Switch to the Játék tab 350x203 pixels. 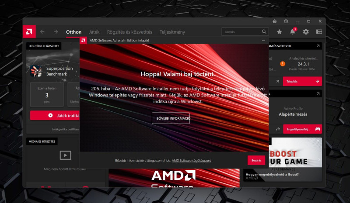point(94,32)
